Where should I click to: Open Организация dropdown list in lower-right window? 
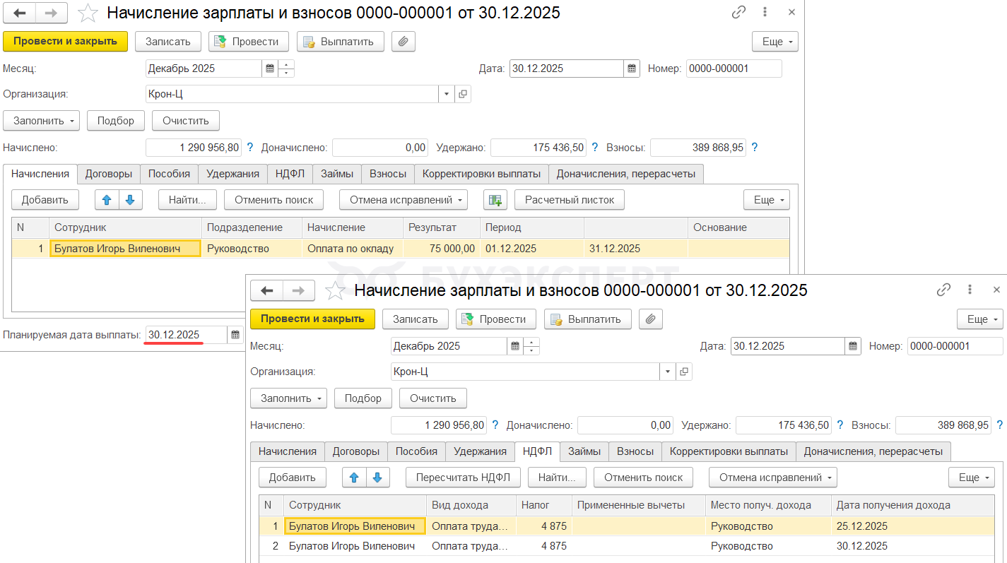point(667,372)
